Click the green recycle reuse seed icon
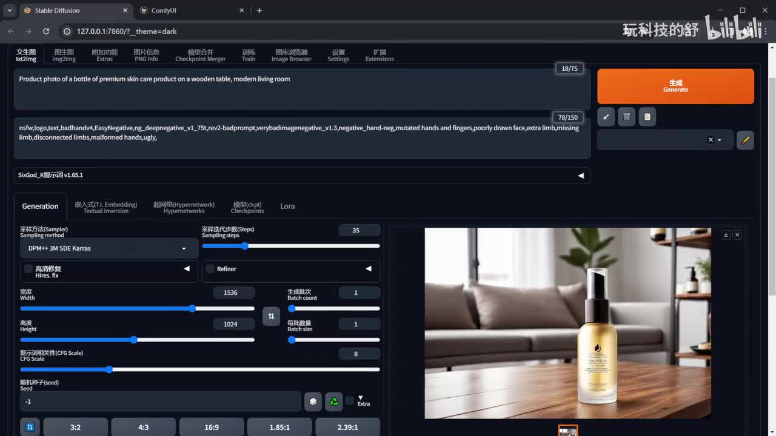This screenshot has height=436, width=776. click(334, 401)
